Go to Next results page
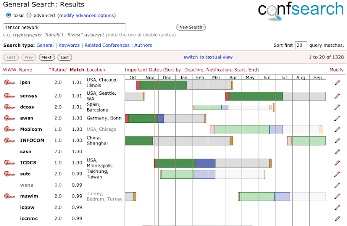The image size is (347, 226). pyautogui.click(x=47, y=57)
